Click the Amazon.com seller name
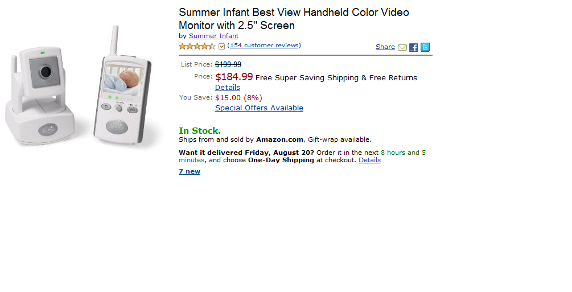 pyautogui.click(x=280, y=139)
